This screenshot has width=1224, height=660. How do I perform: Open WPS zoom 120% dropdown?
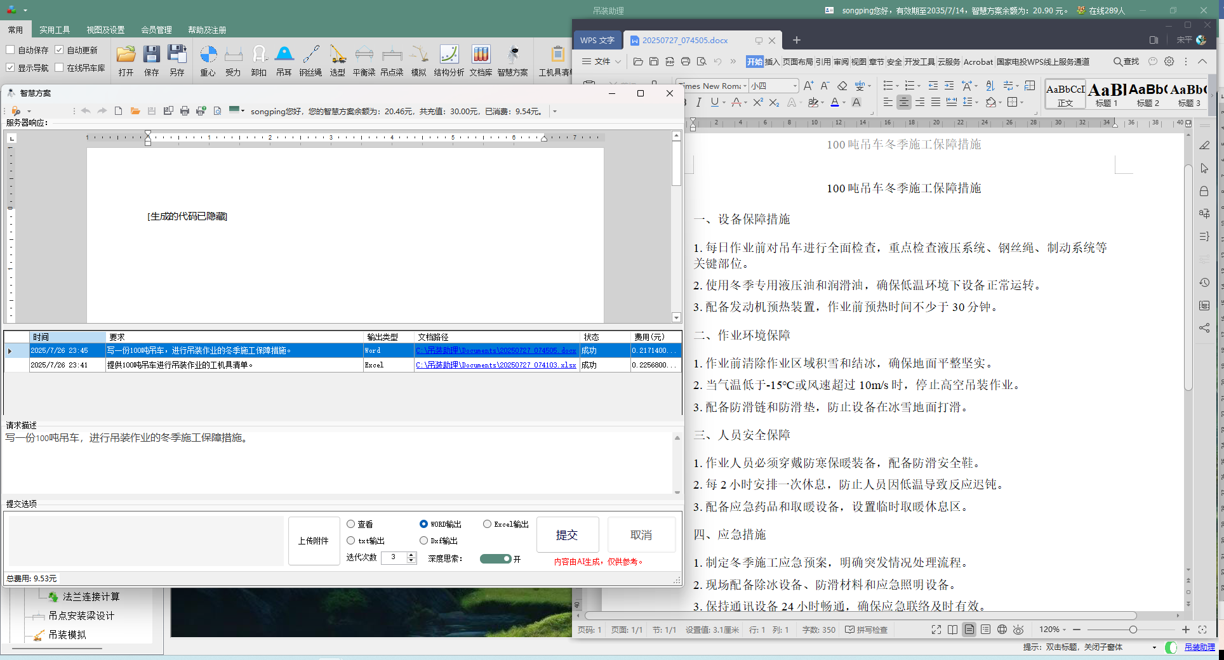pyautogui.click(x=1065, y=630)
